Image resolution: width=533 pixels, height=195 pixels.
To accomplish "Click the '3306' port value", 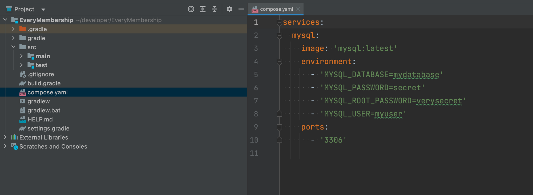I will pos(333,140).
